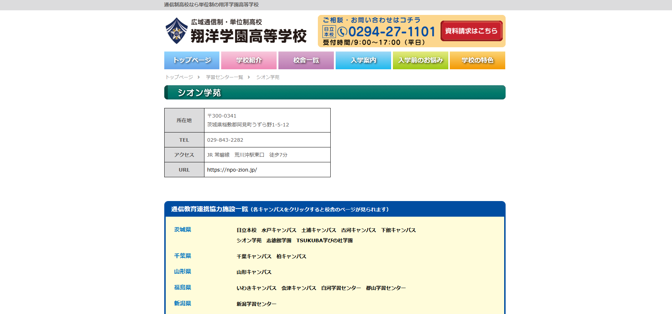Image resolution: width=672 pixels, height=314 pixels.
Task: Click the telephone icon beside the phone number
Action: coord(342,32)
